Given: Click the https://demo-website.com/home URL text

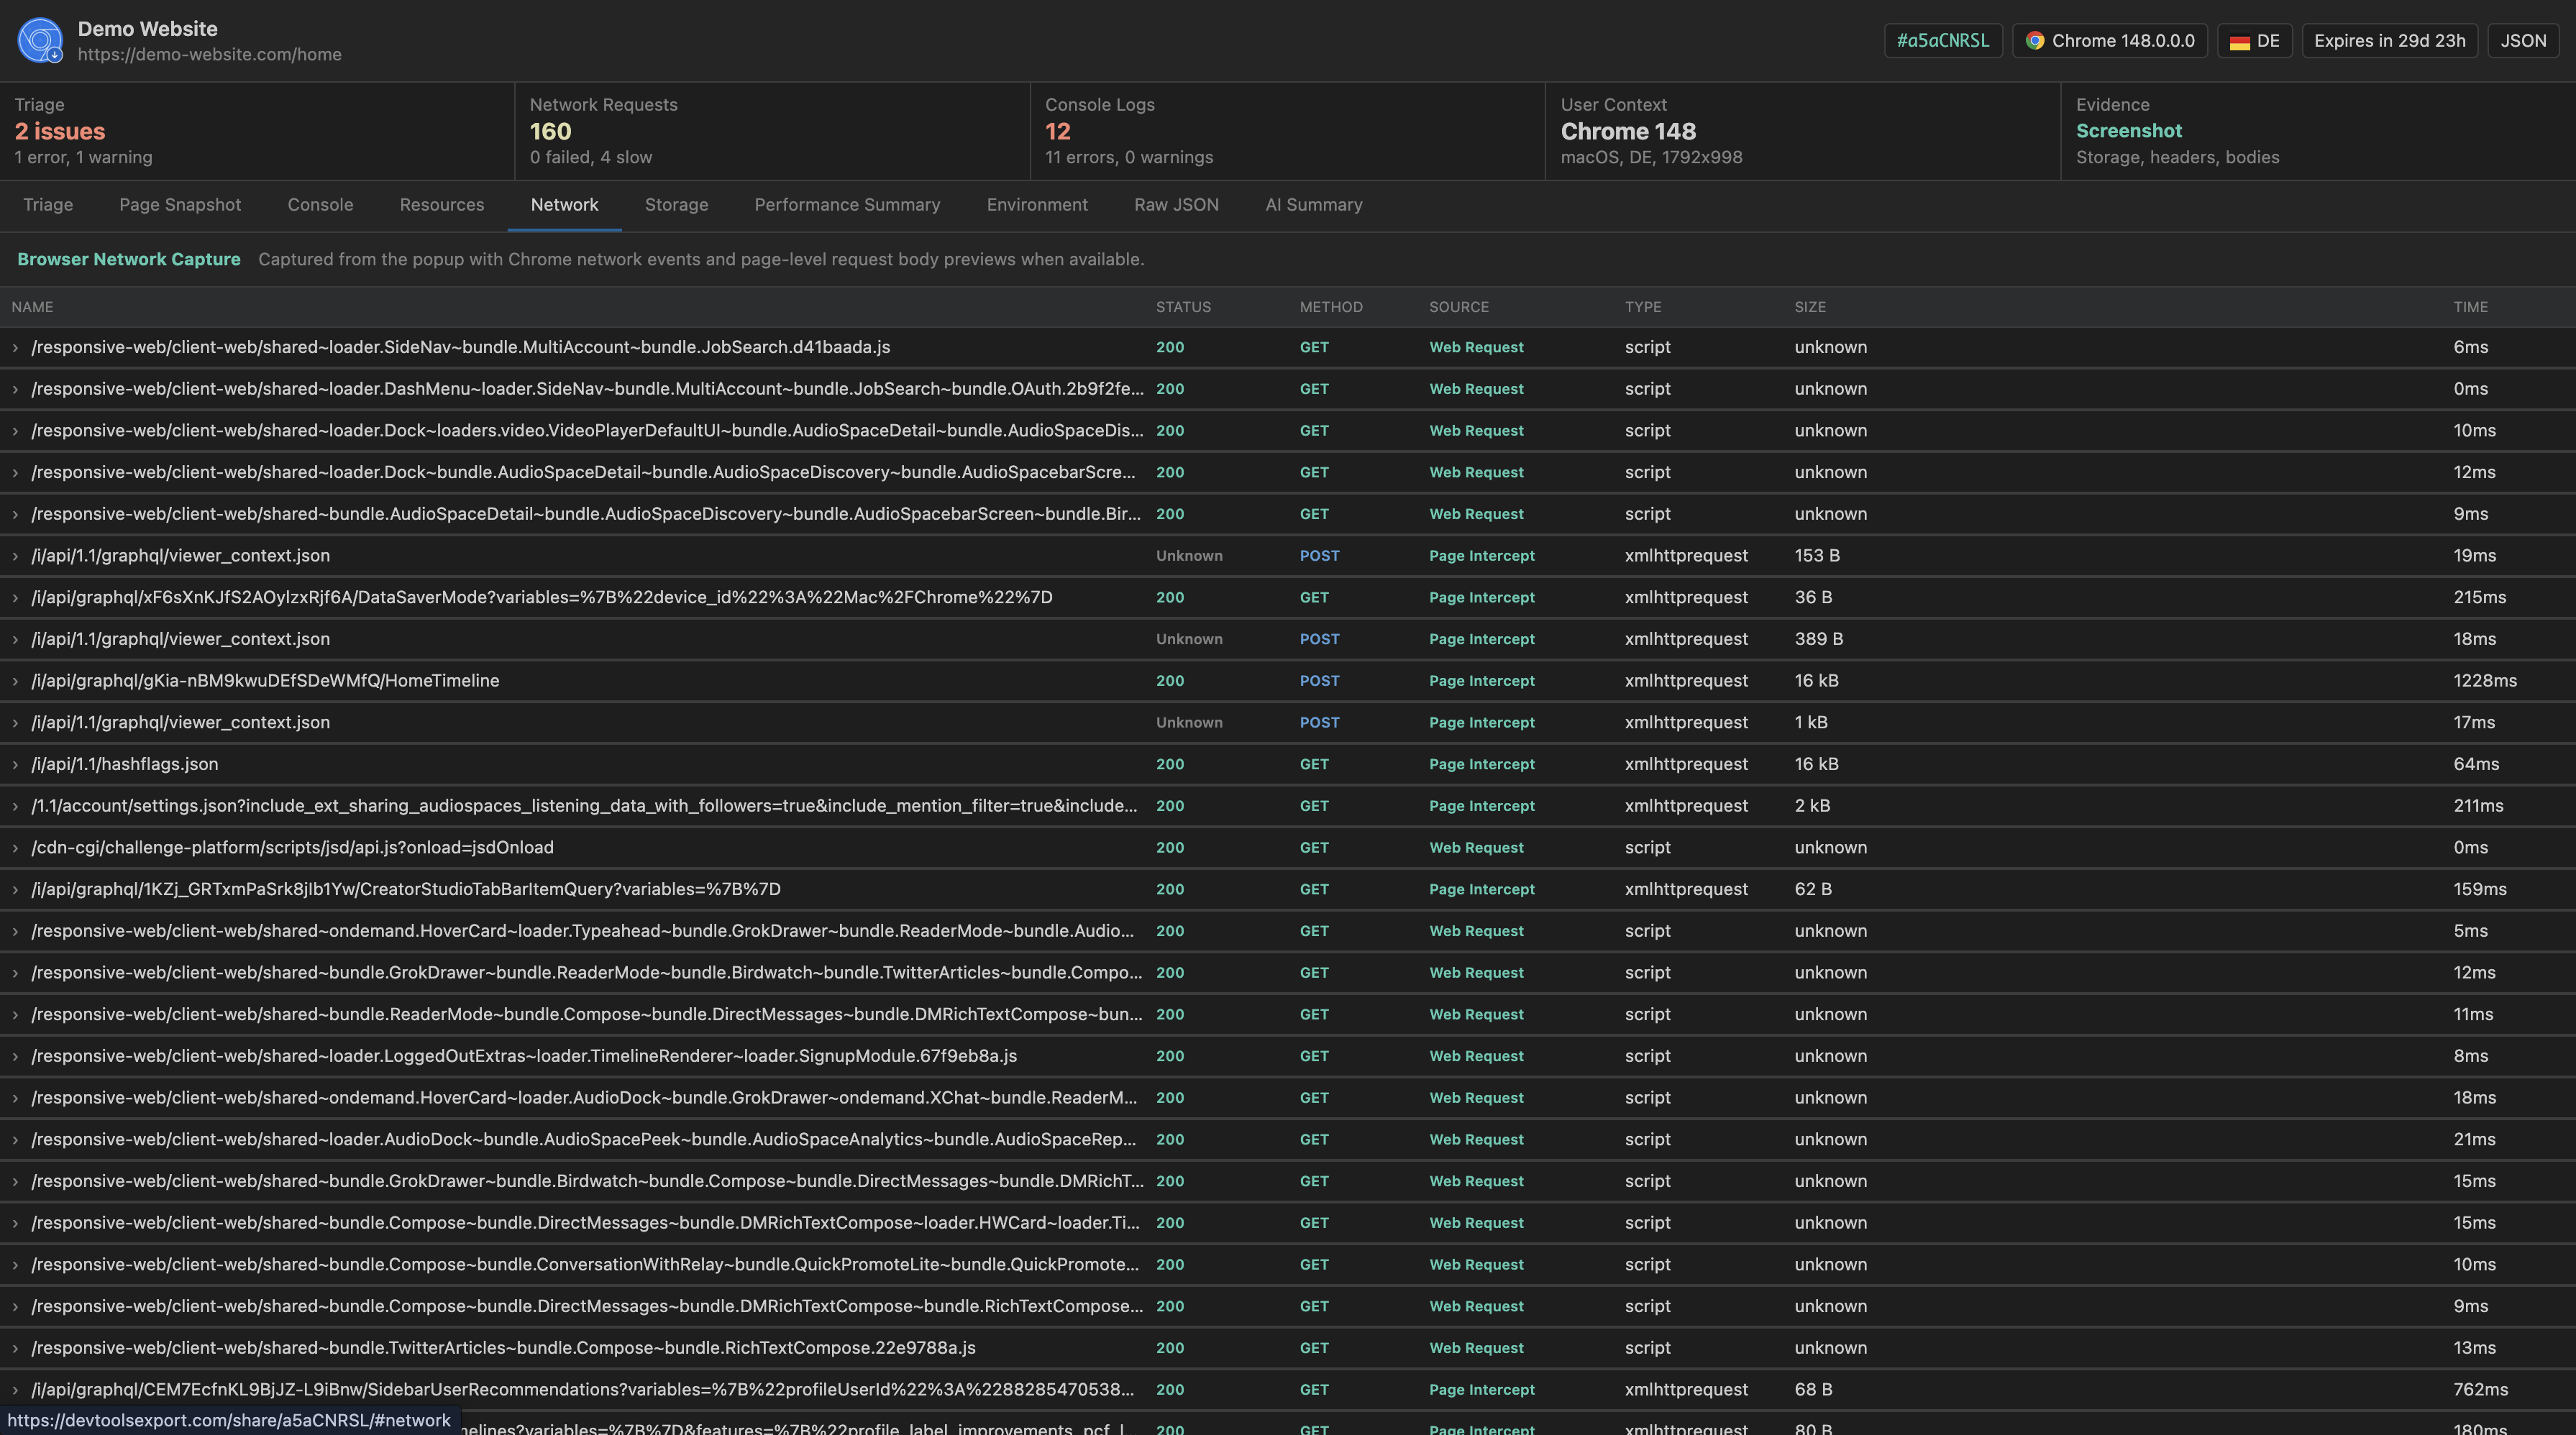Looking at the screenshot, I should coord(210,55).
